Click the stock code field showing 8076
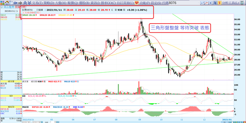 point(184,3)
